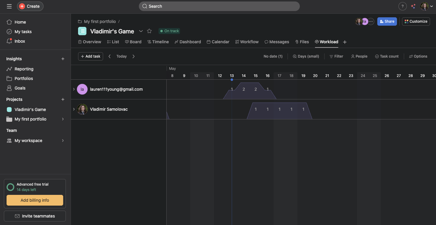Click the search input field
The height and width of the screenshot is (225, 436).
pyautogui.click(x=219, y=6)
